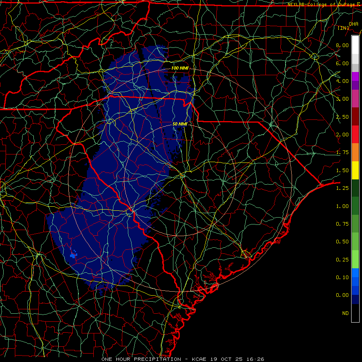Click the 2.50 legend value
362x362 pixels.
342,117
